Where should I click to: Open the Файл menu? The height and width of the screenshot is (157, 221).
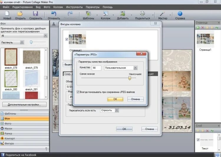point(6,7)
